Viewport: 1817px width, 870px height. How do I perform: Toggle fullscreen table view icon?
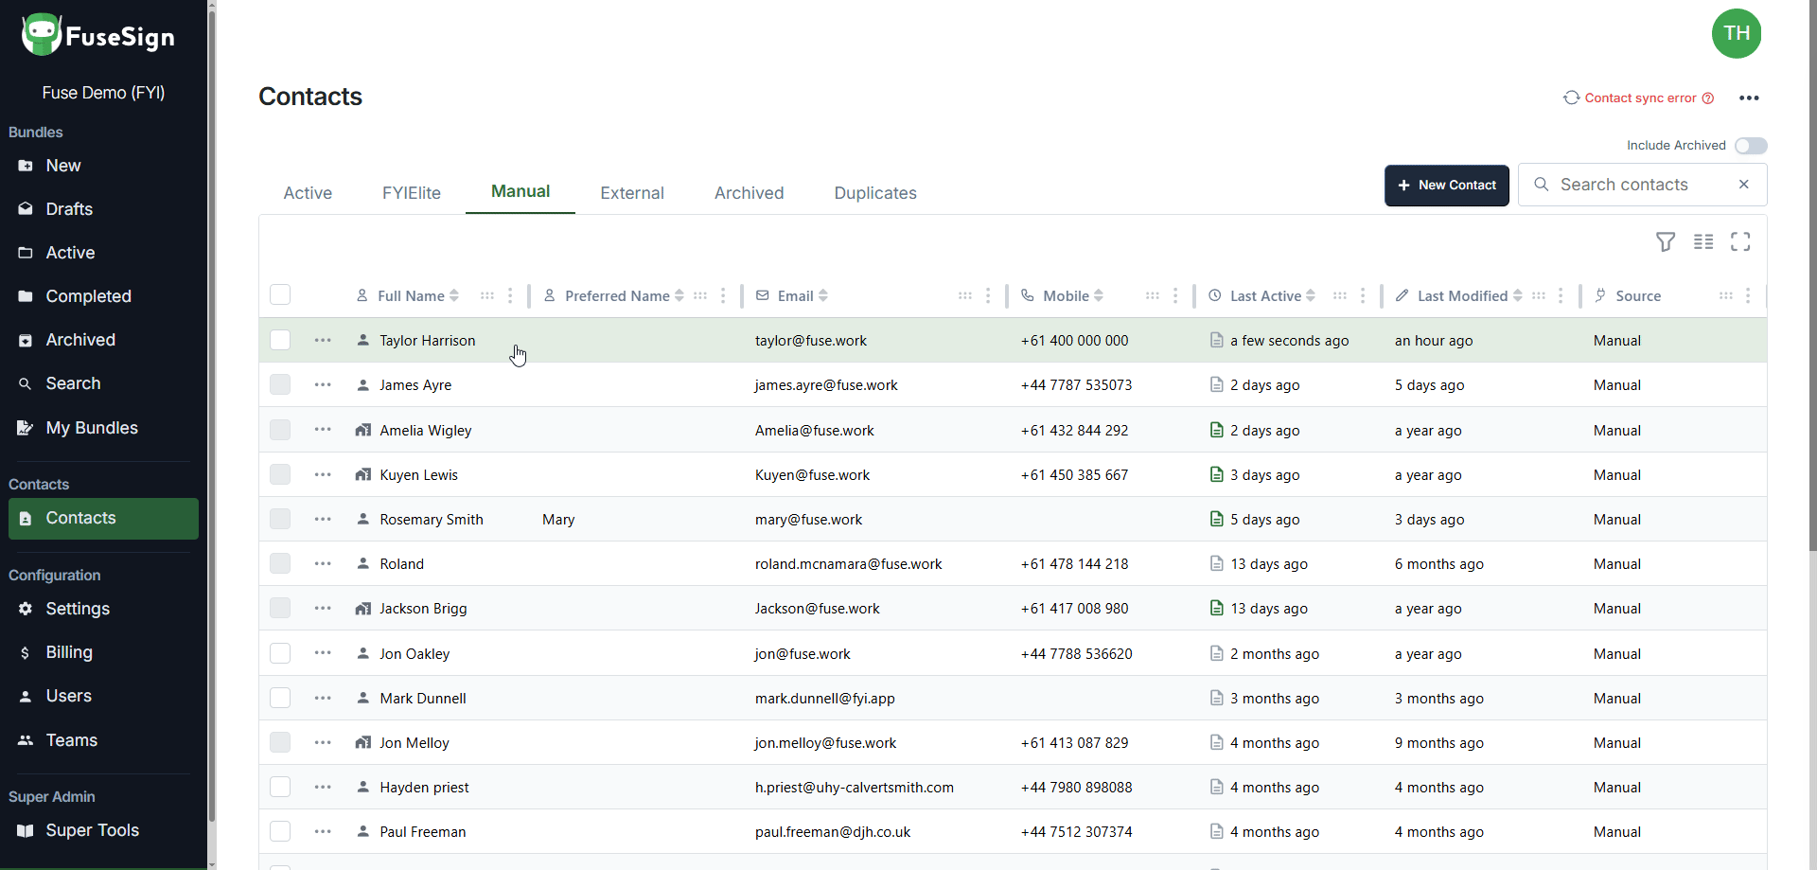[1740, 242]
